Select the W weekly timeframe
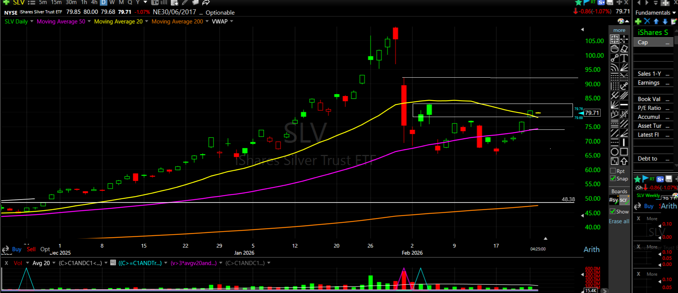 click(x=112, y=2)
